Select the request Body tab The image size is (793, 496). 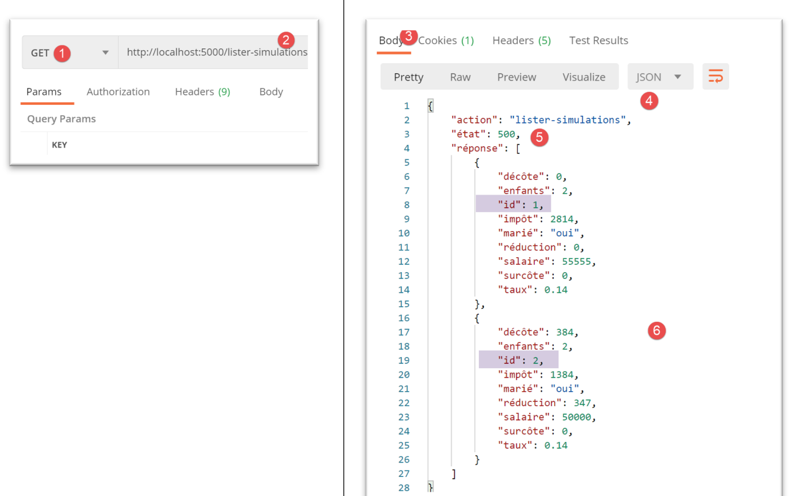click(x=271, y=92)
